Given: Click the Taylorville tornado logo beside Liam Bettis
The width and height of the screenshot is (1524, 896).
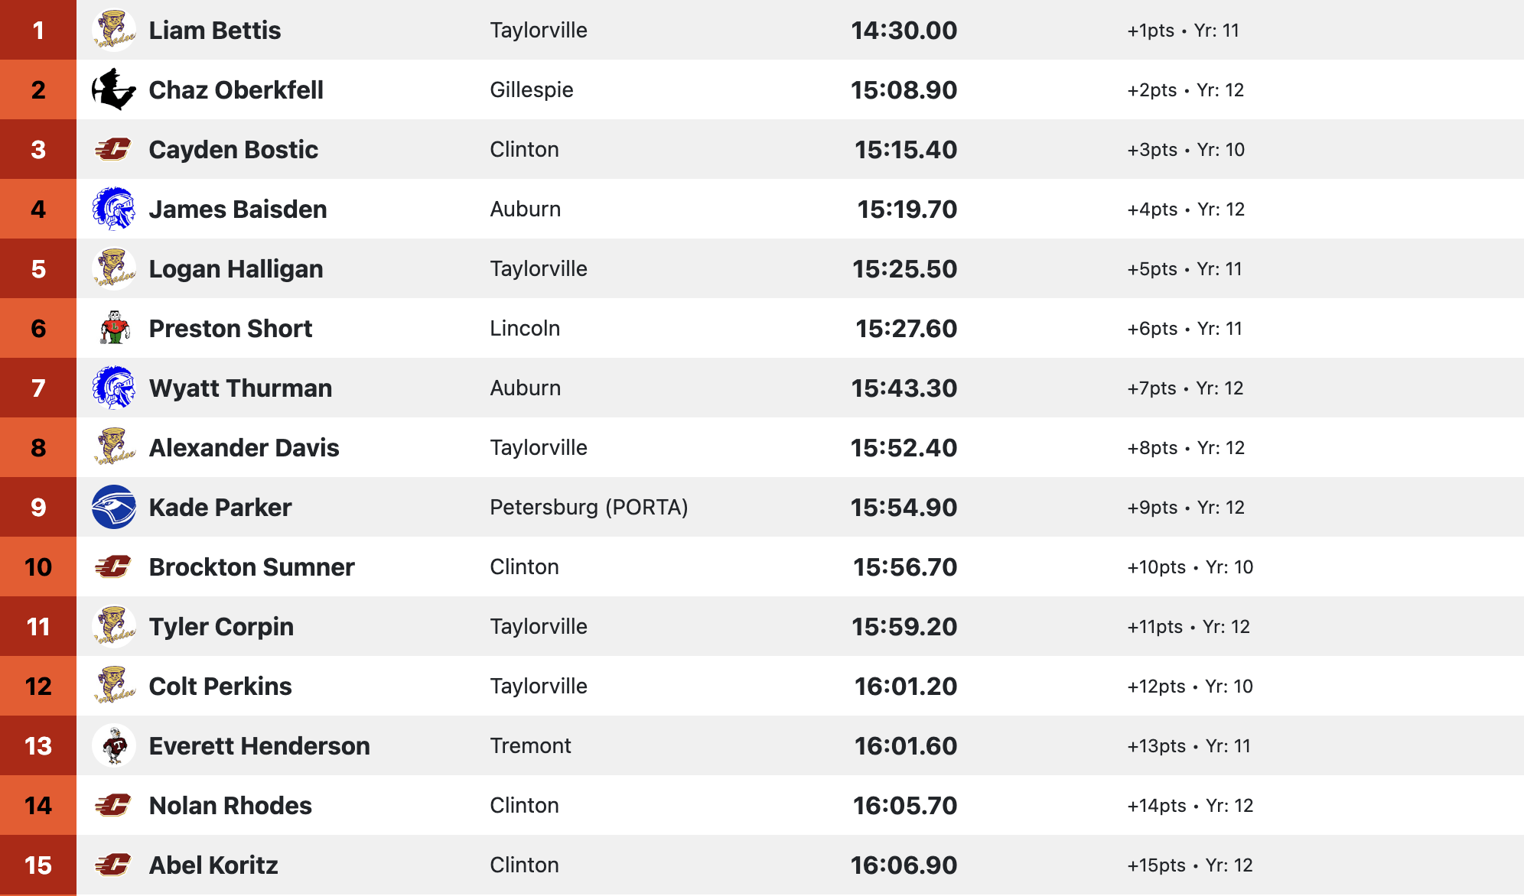Looking at the screenshot, I should [x=114, y=30].
